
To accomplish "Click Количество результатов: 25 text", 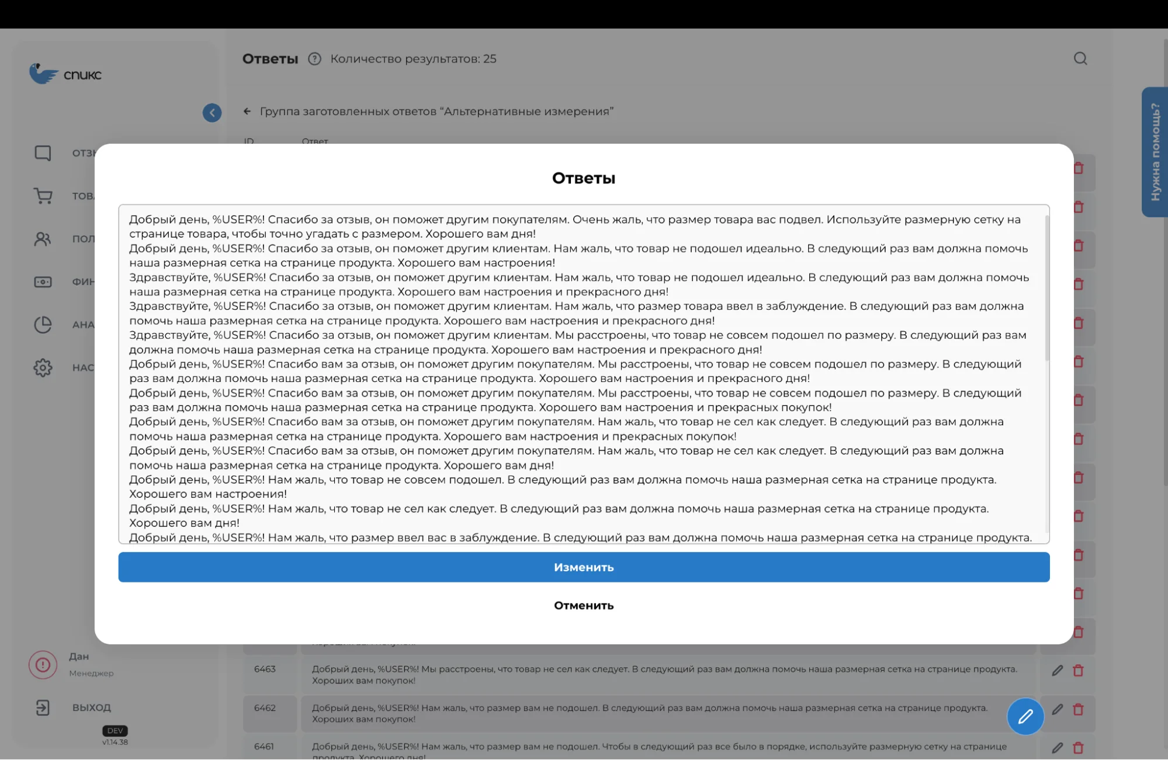I will click(413, 58).
